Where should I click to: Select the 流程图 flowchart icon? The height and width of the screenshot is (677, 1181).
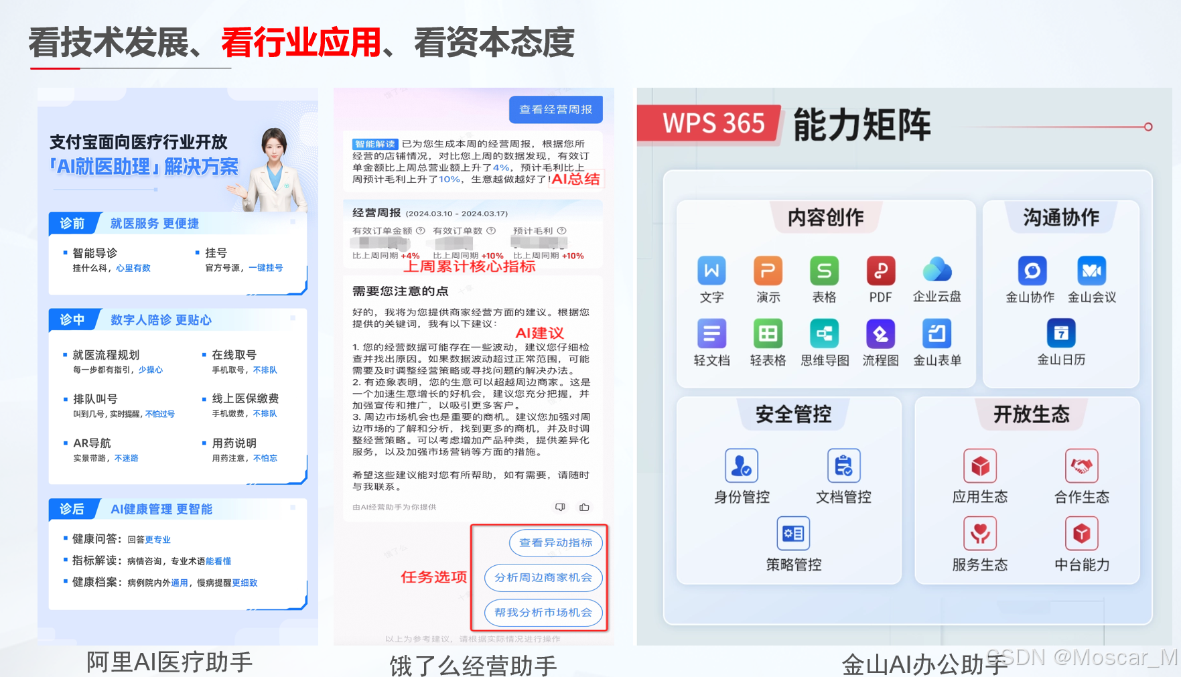880,333
